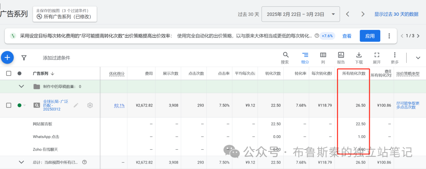Click the 优化得分 column header
Viewport: 426px width, 169px height.
117,73
